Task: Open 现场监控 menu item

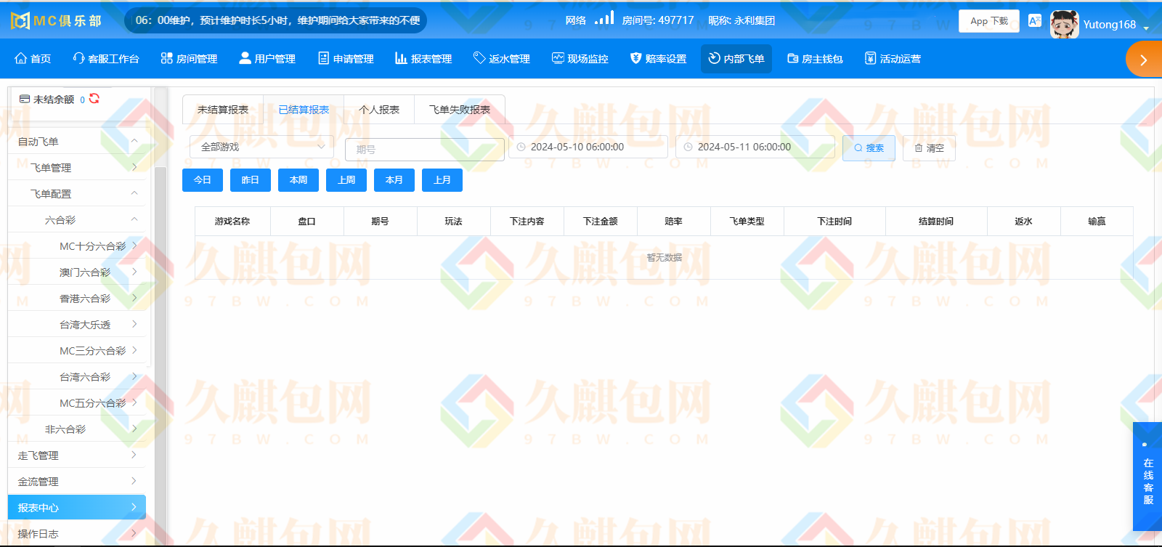Action: pyautogui.click(x=580, y=59)
